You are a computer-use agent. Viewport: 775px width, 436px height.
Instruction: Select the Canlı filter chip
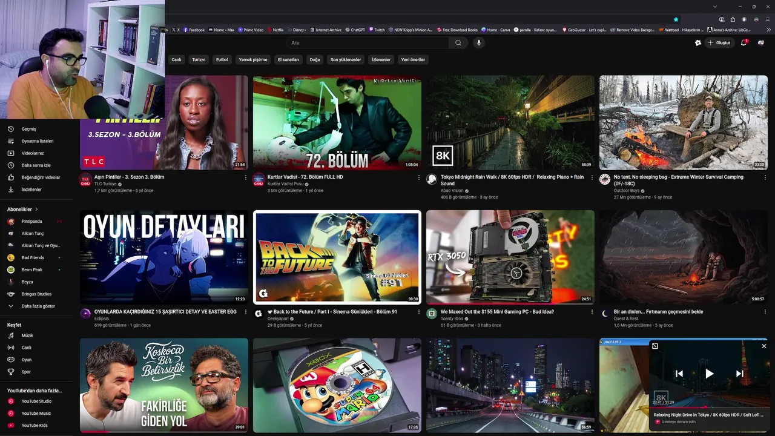[x=176, y=60]
